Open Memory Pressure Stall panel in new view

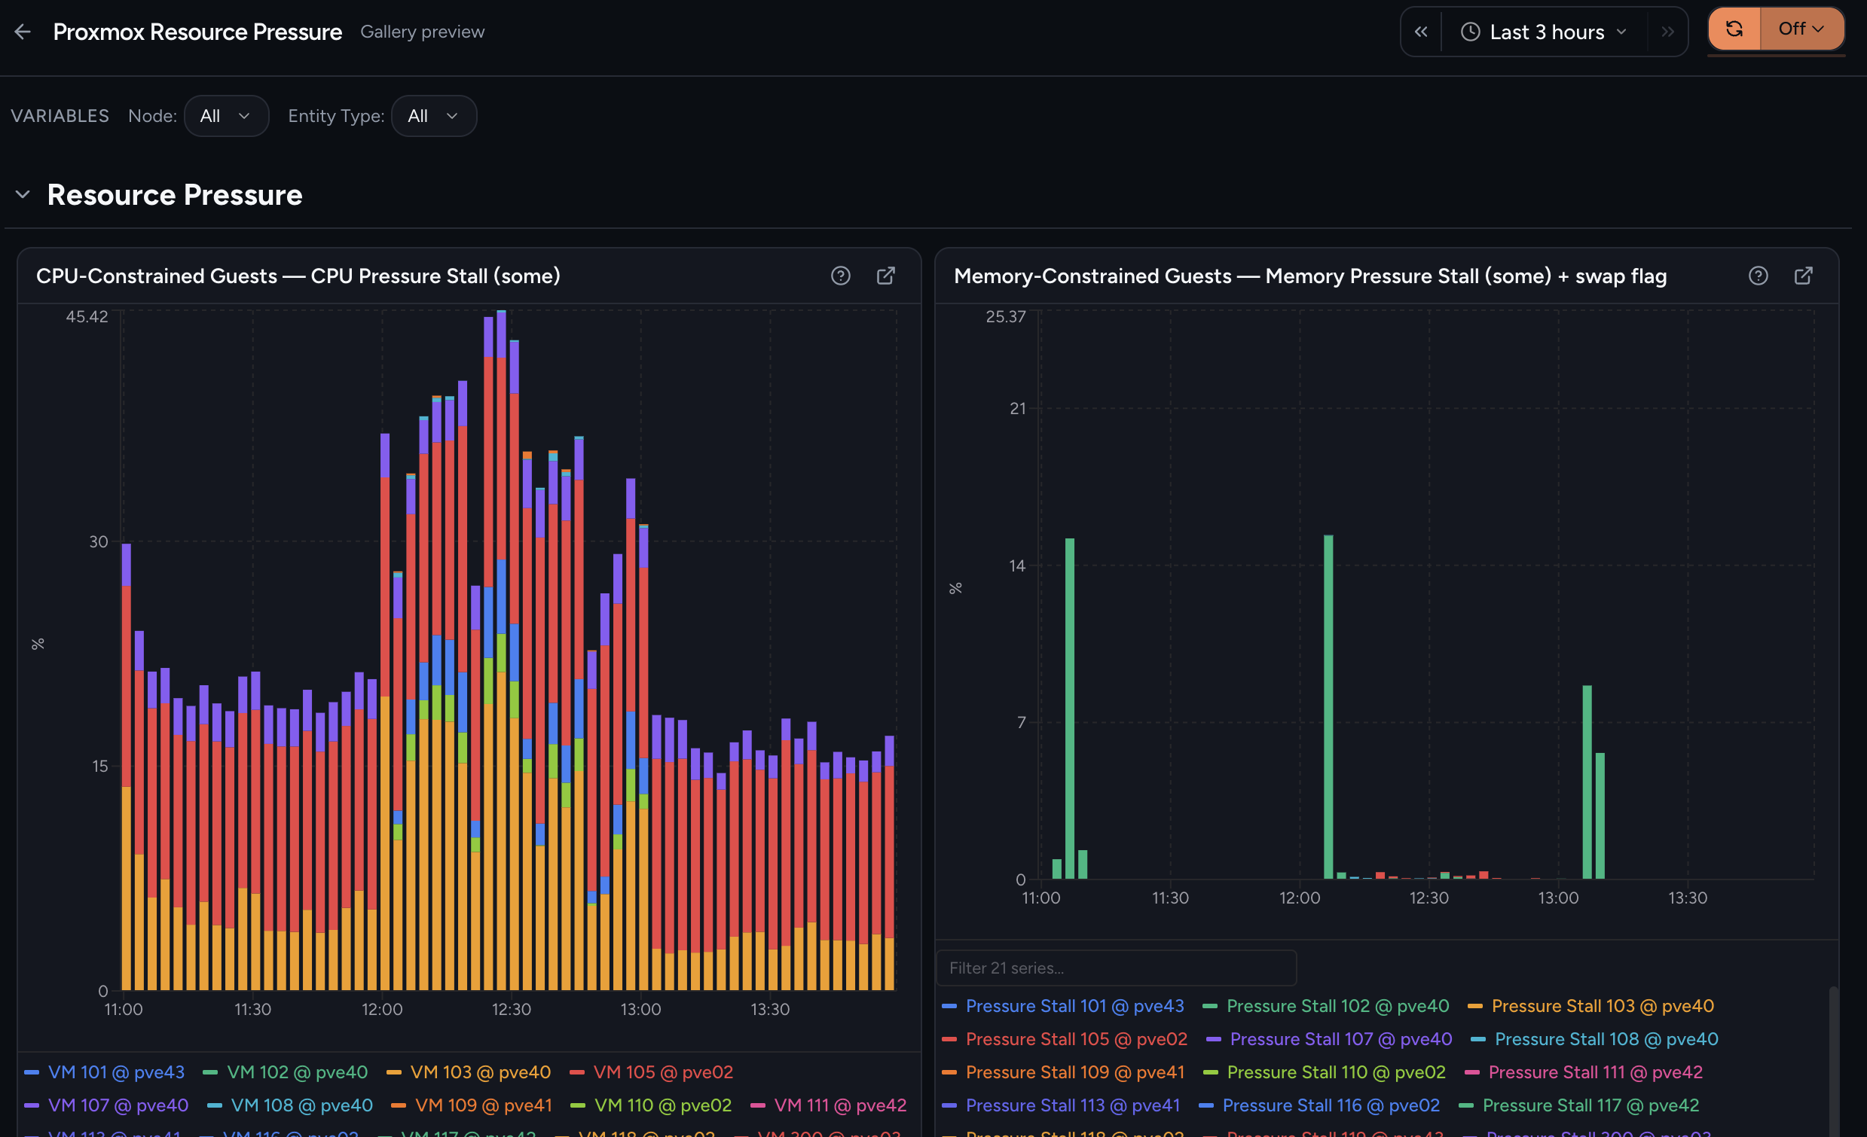click(1804, 276)
